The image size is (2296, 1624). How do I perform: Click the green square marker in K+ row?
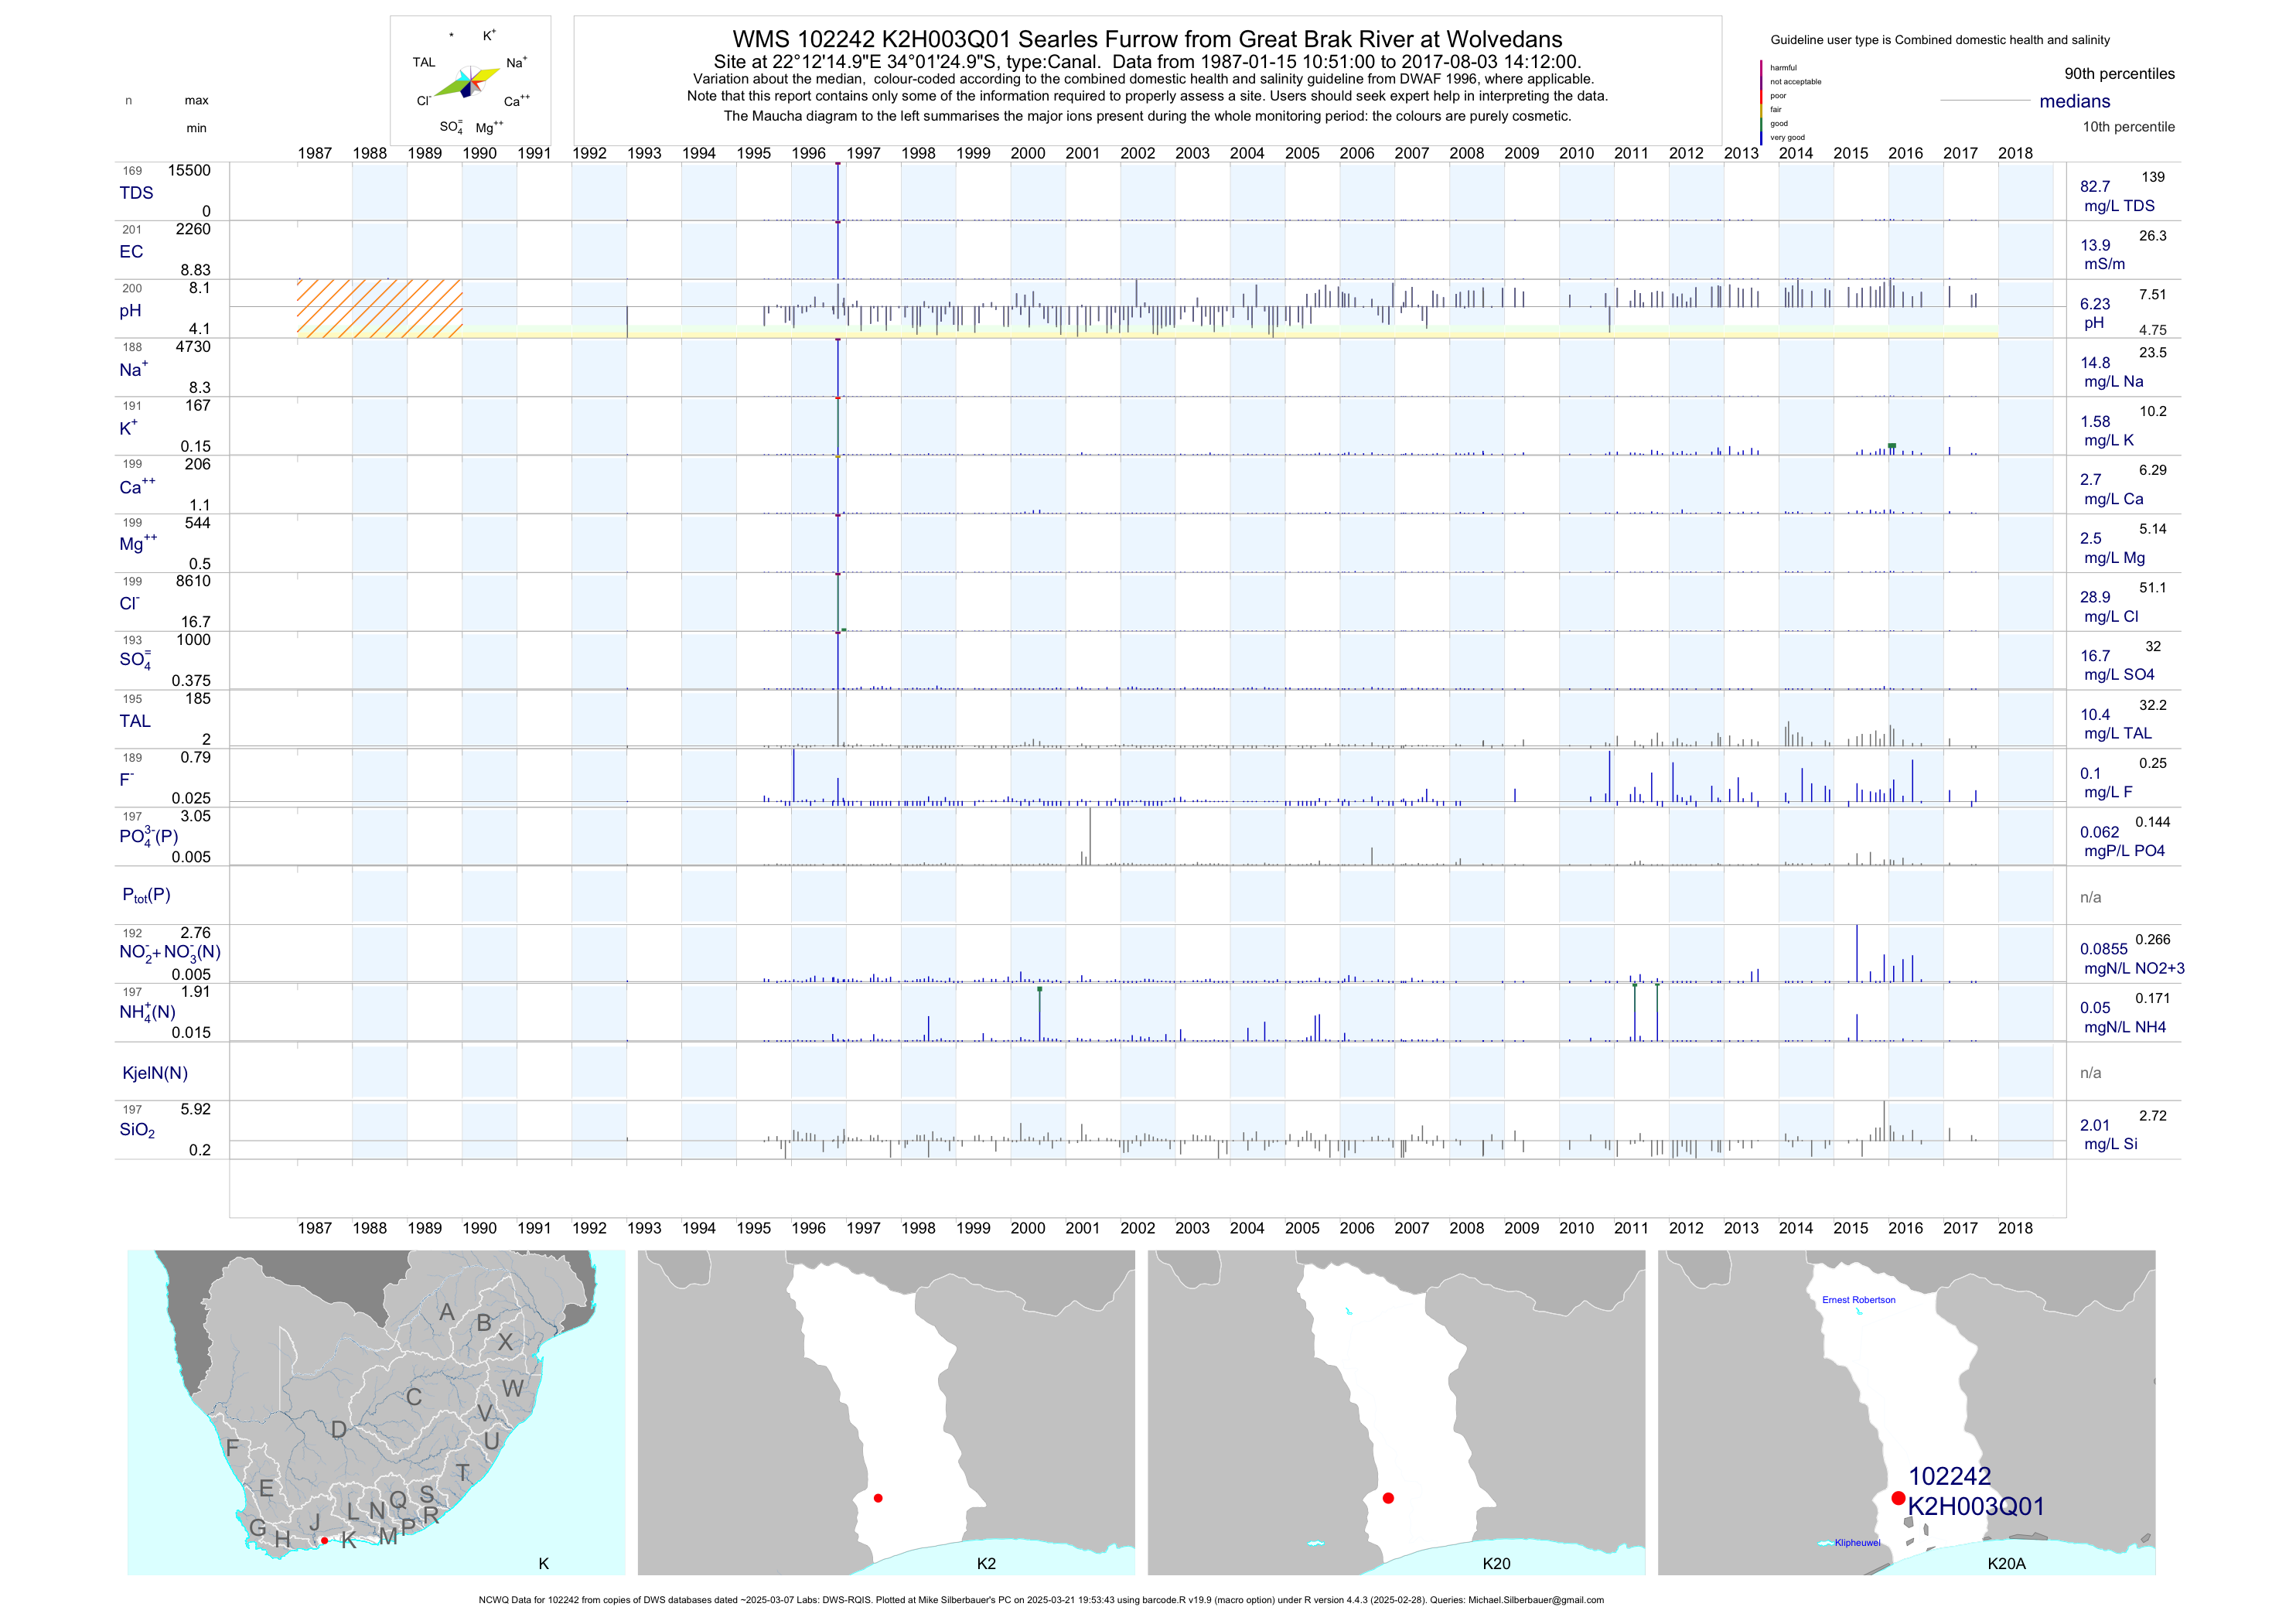tap(1892, 446)
